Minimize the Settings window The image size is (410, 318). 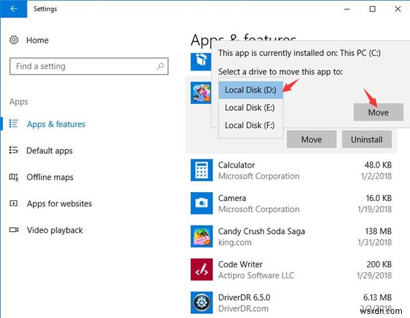(x=347, y=9)
